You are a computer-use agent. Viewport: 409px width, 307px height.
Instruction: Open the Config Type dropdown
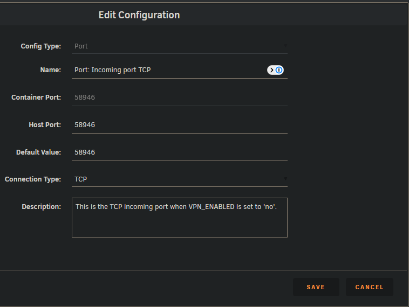point(180,46)
